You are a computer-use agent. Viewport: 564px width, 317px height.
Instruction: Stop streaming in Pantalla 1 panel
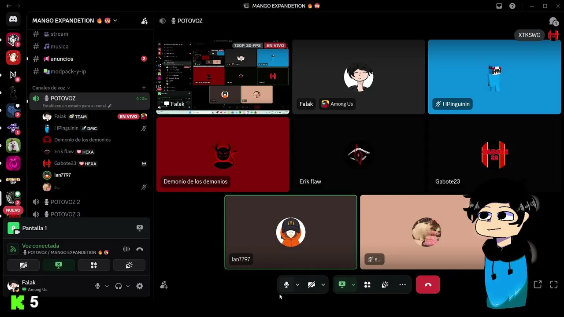[x=140, y=228]
